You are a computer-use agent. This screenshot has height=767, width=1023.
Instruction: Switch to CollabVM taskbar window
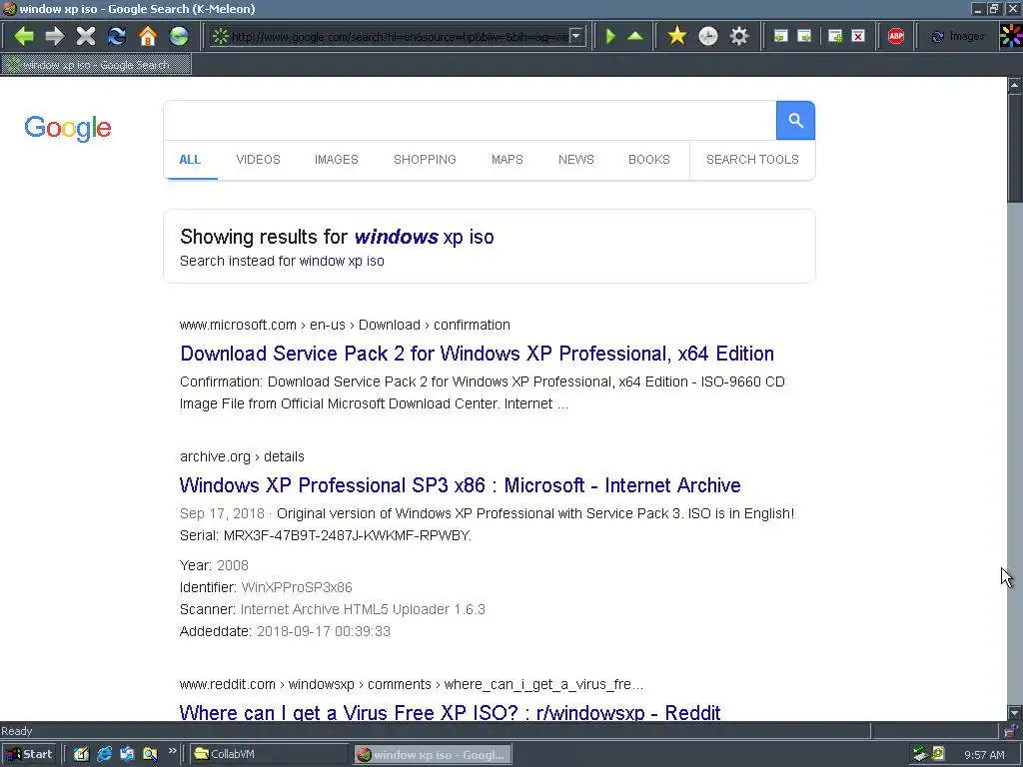(x=269, y=755)
